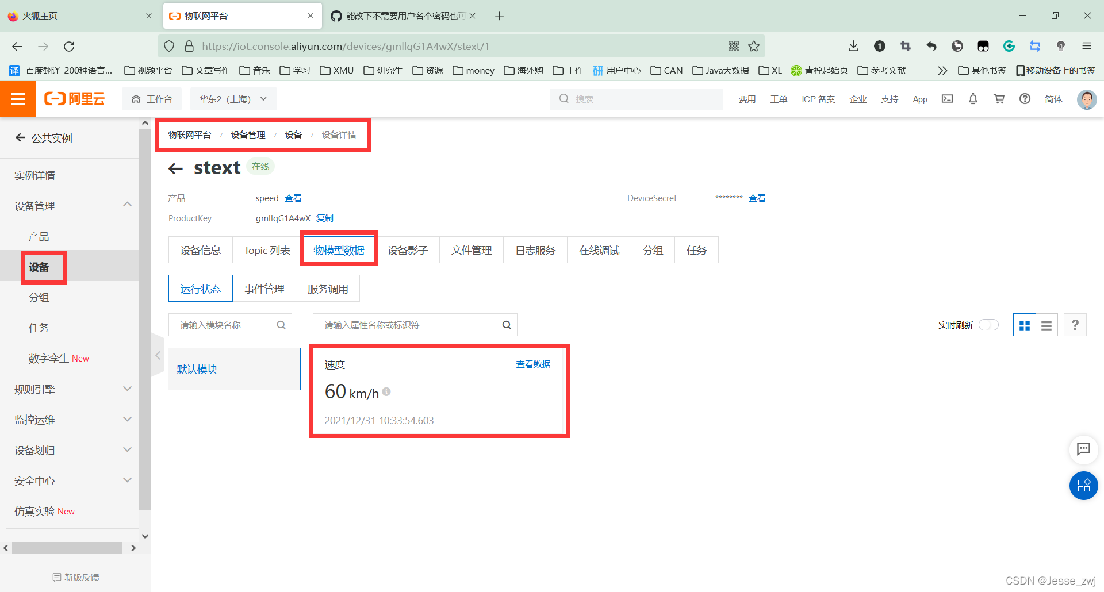The height and width of the screenshot is (592, 1104).
Task: Open Firefox downloads icon in browser toolbar
Action: click(x=853, y=46)
